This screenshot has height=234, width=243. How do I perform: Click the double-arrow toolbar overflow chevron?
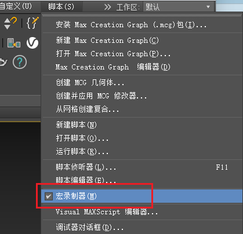coord(107,7)
